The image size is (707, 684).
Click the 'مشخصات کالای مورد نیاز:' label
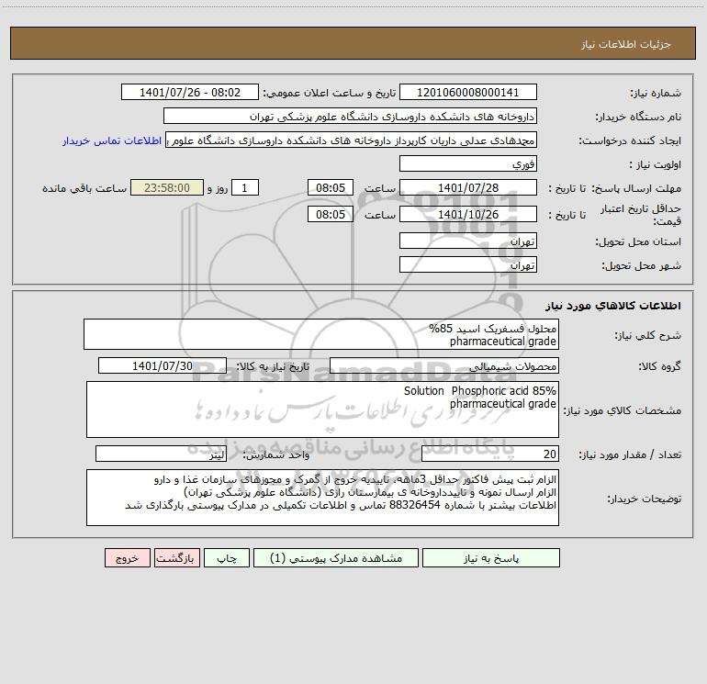pos(623,410)
